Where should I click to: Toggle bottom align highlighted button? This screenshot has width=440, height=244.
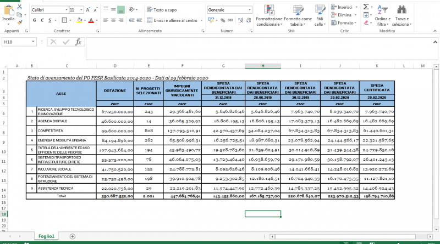point(121,10)
